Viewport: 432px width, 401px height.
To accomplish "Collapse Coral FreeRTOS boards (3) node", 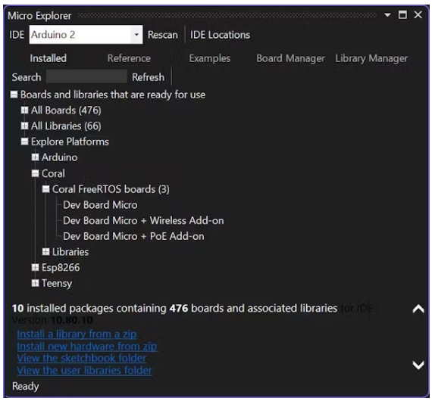I will pos(45,189).
